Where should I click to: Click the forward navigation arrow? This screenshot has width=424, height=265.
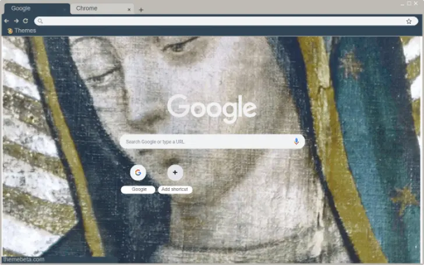(x=16, y=21)
